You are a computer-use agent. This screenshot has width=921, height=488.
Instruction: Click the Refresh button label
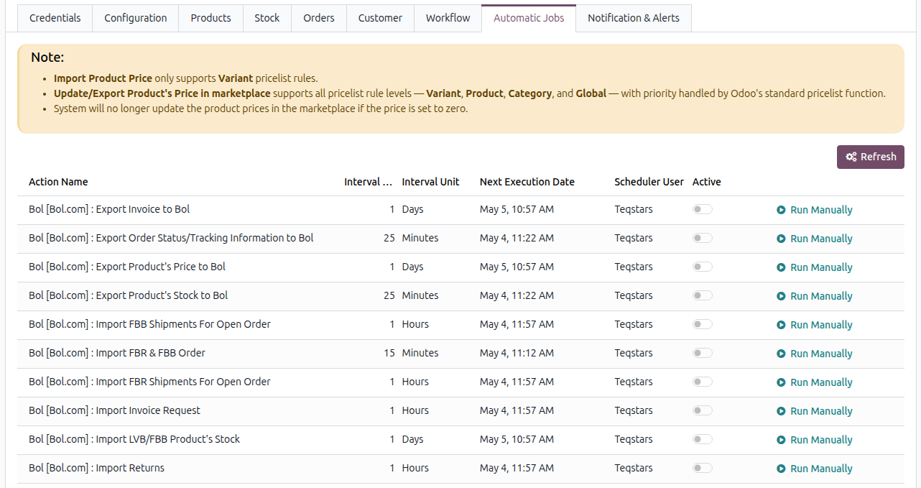tap(879, 157)
